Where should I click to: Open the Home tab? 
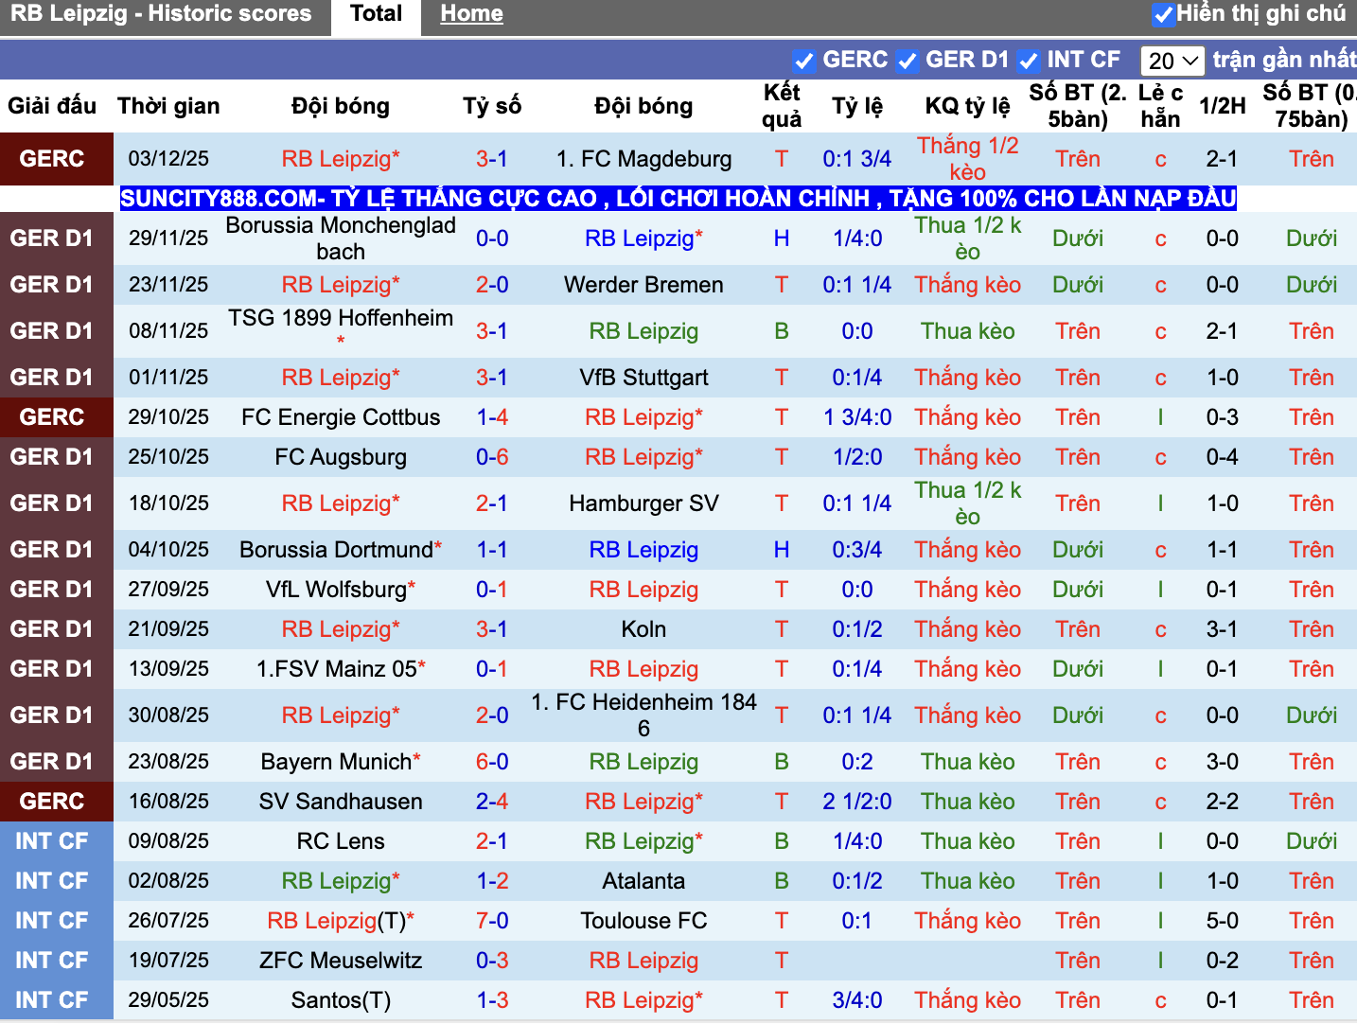471,14
